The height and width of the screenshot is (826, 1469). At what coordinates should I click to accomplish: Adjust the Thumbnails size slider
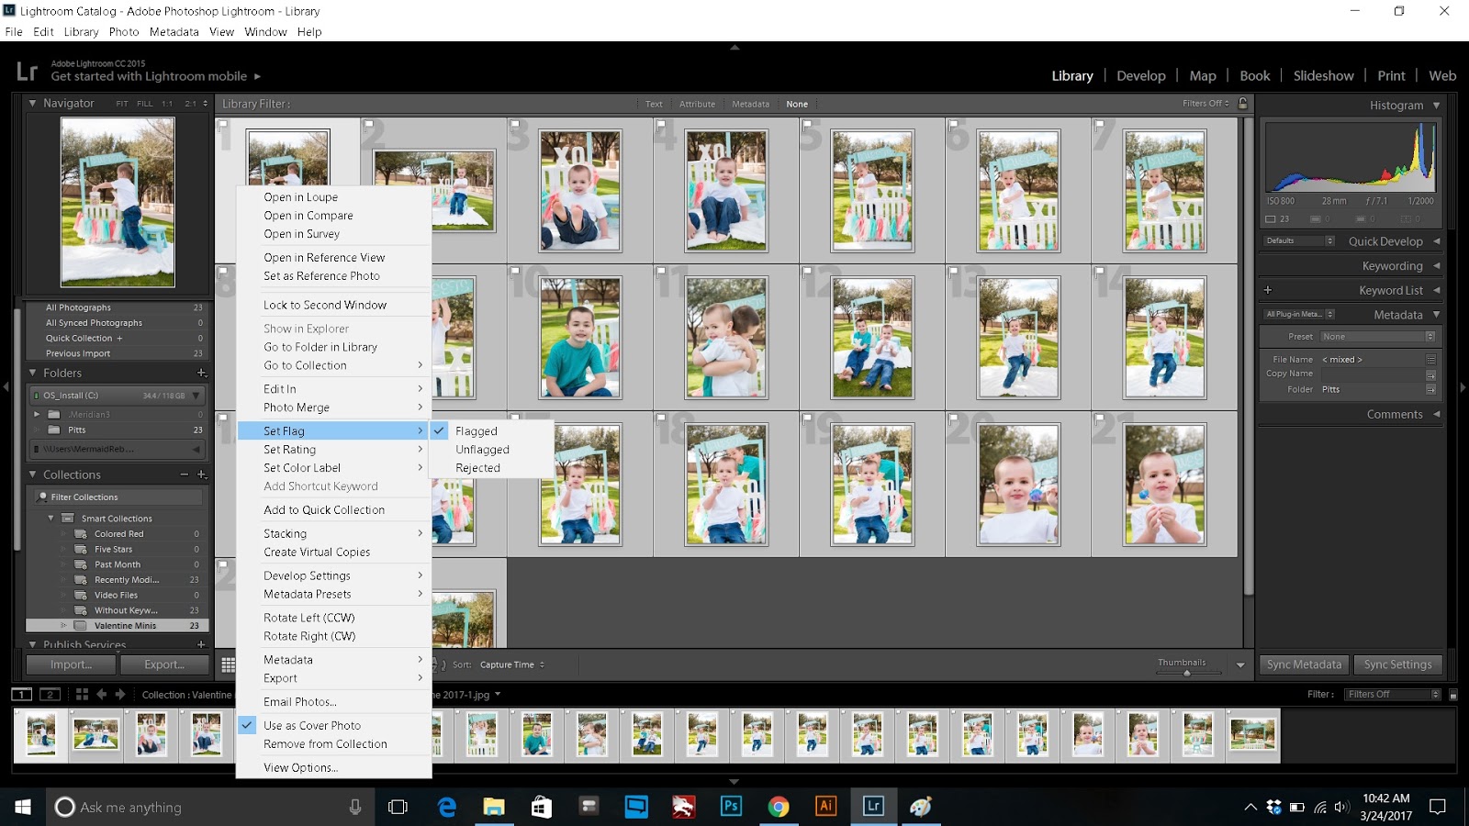pyautogui.click(x=1189, y=675)
